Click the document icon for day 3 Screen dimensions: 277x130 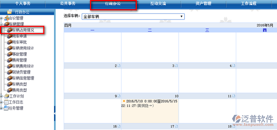(x=176, y=66)
